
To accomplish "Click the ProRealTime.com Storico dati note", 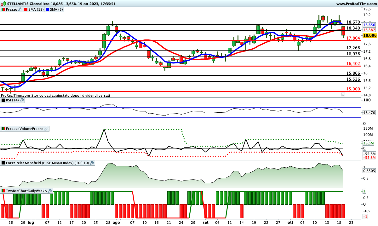I will point(55,95).
